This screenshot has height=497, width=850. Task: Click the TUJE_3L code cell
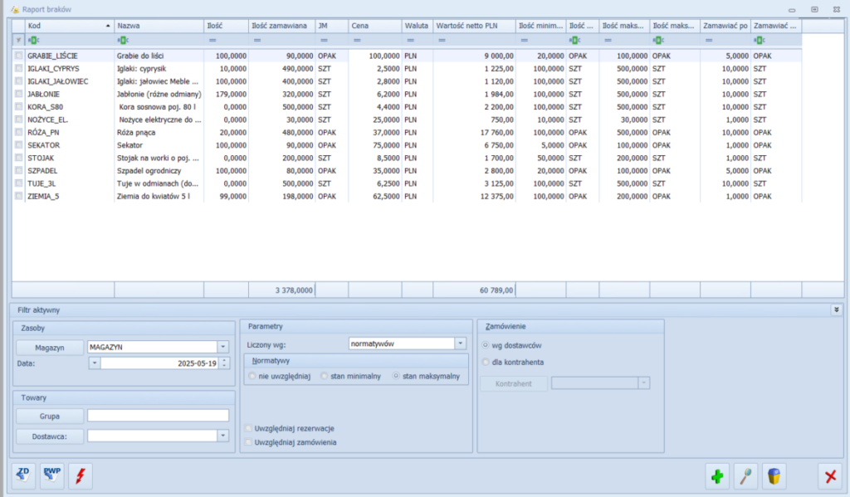point(70,183)
